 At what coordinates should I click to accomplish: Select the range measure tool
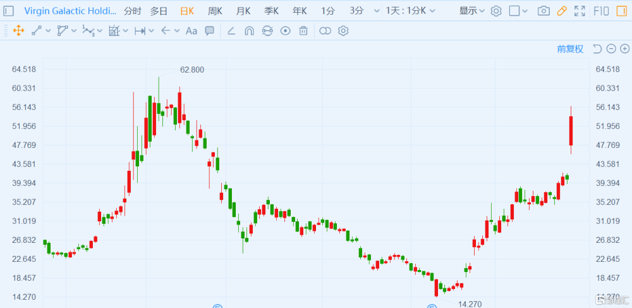coord(140,30)
